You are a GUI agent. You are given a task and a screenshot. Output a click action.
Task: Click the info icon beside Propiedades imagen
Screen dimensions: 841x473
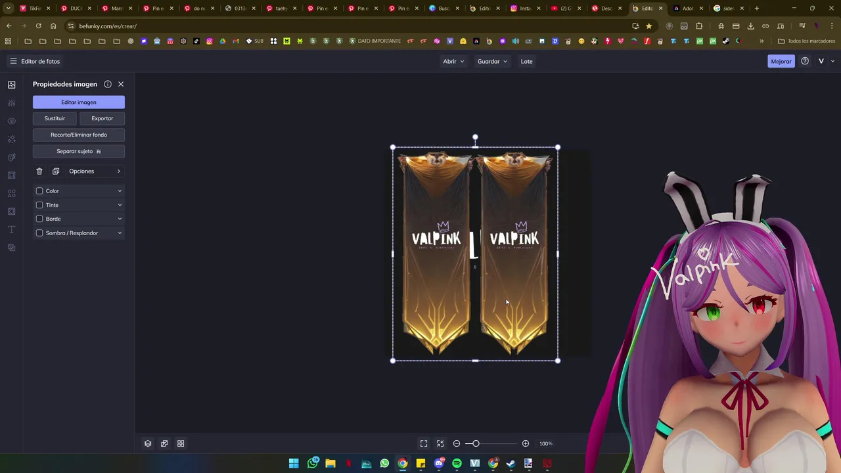[x=108, y=84]
